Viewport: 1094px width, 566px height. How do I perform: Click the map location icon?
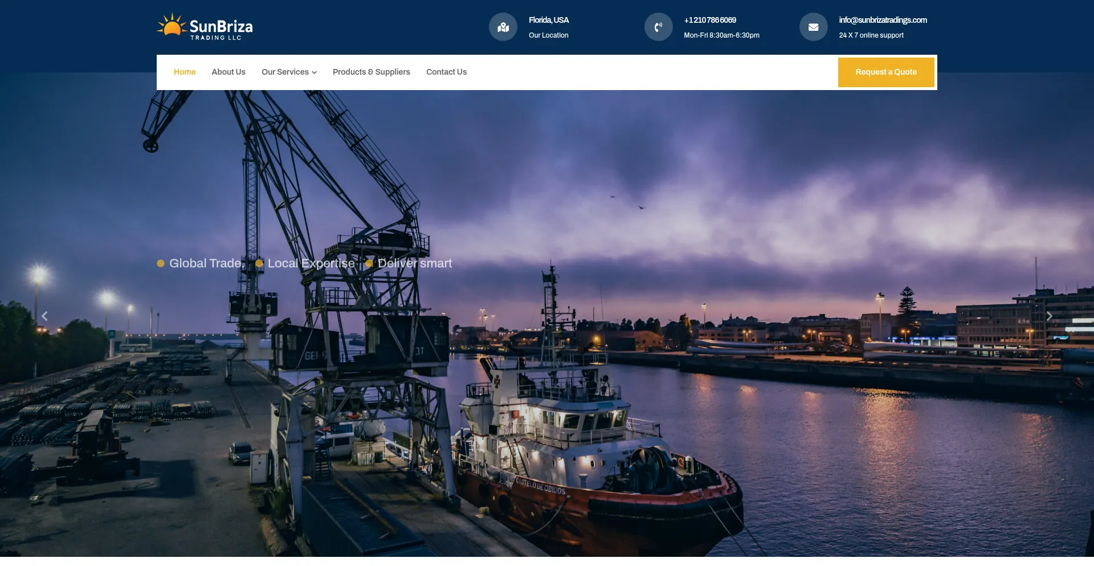[x=503, y=27]
